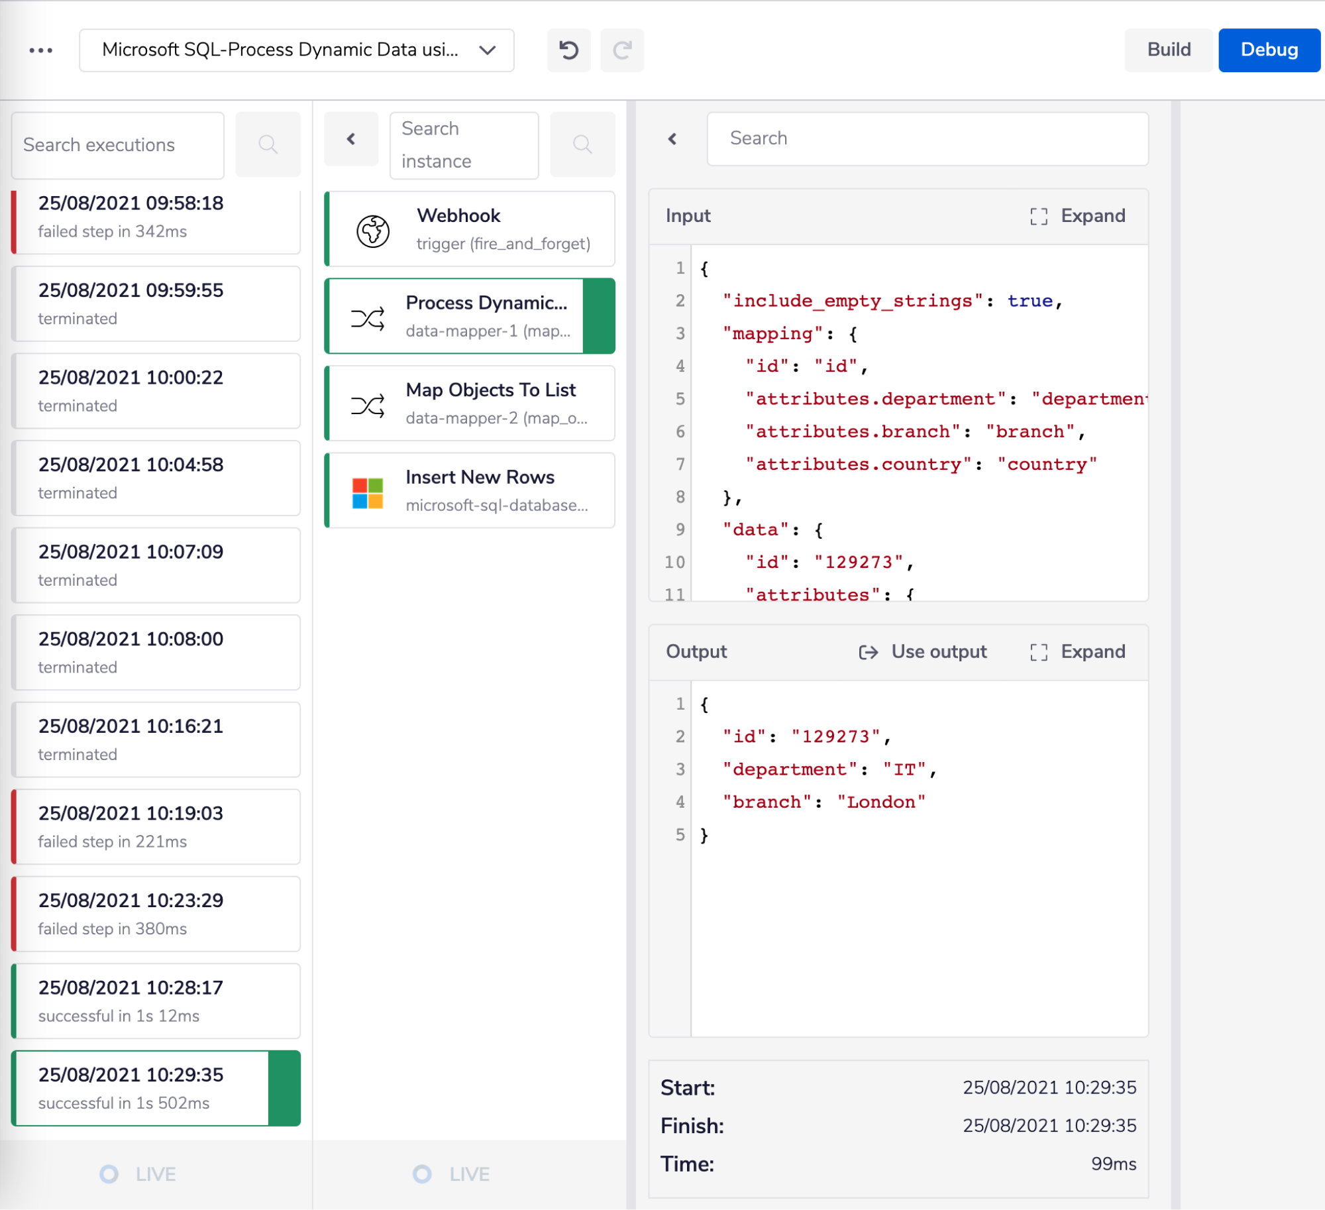Open the workflow name dropdown
This screenshot has width=1325, height=1210.
tap(487, 50)
